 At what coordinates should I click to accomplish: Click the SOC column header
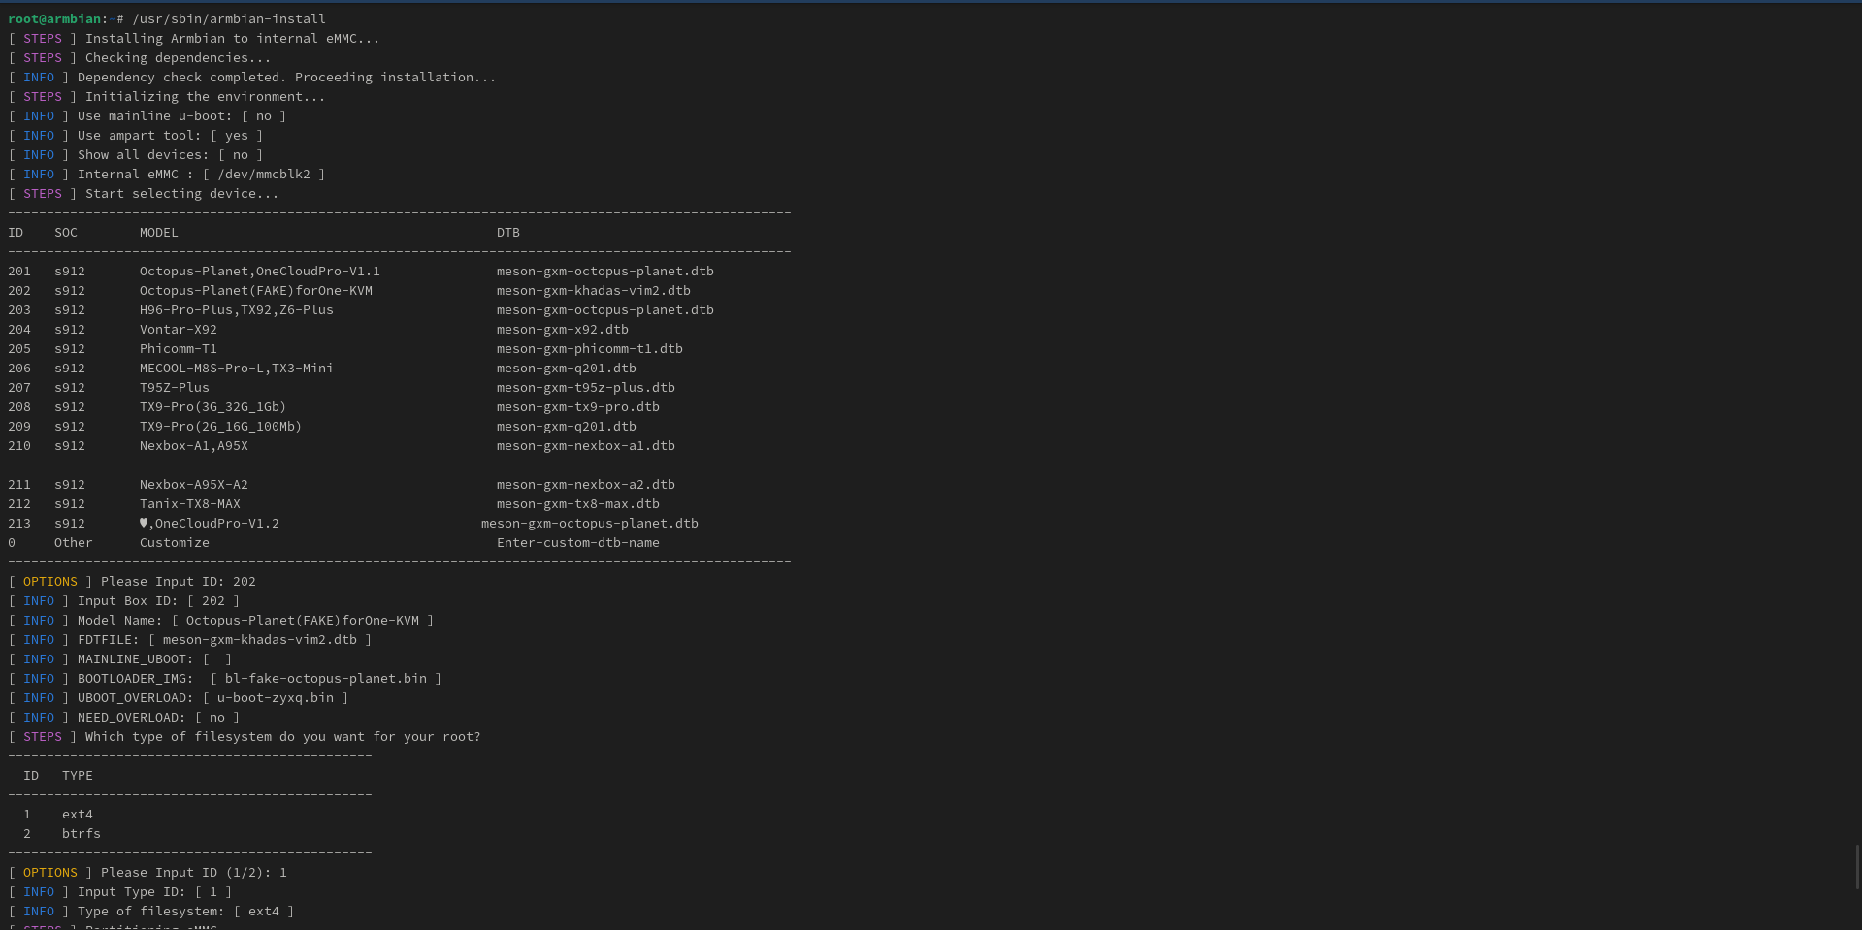[x=65, y=232]
